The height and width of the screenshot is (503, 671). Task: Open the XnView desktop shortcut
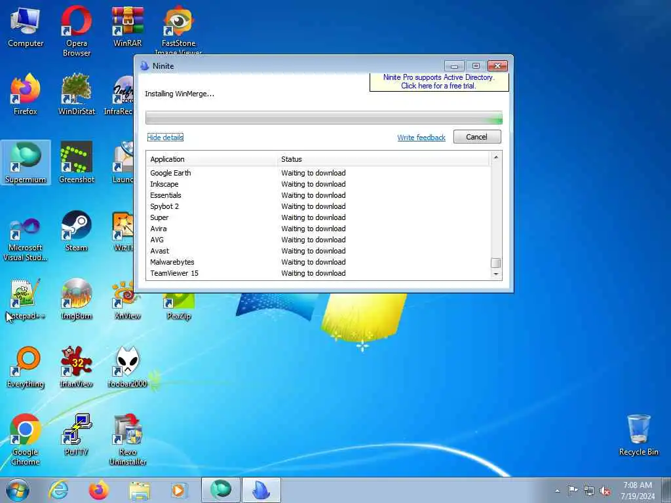click(127, 299)
